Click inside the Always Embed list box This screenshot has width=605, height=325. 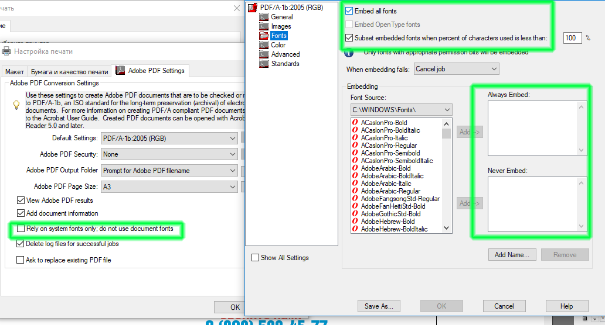click(537, 128)
